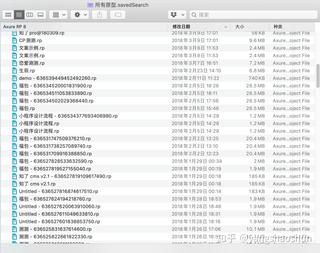
Task: Click the 740 KB size cell
Action: point(256,78)
